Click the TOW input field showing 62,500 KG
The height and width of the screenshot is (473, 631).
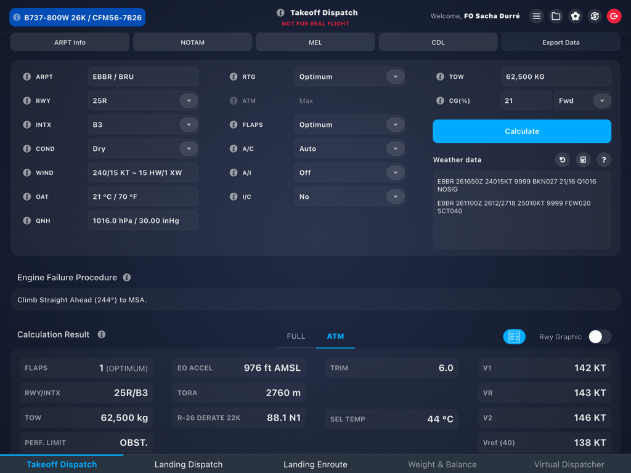pos(555,76)
